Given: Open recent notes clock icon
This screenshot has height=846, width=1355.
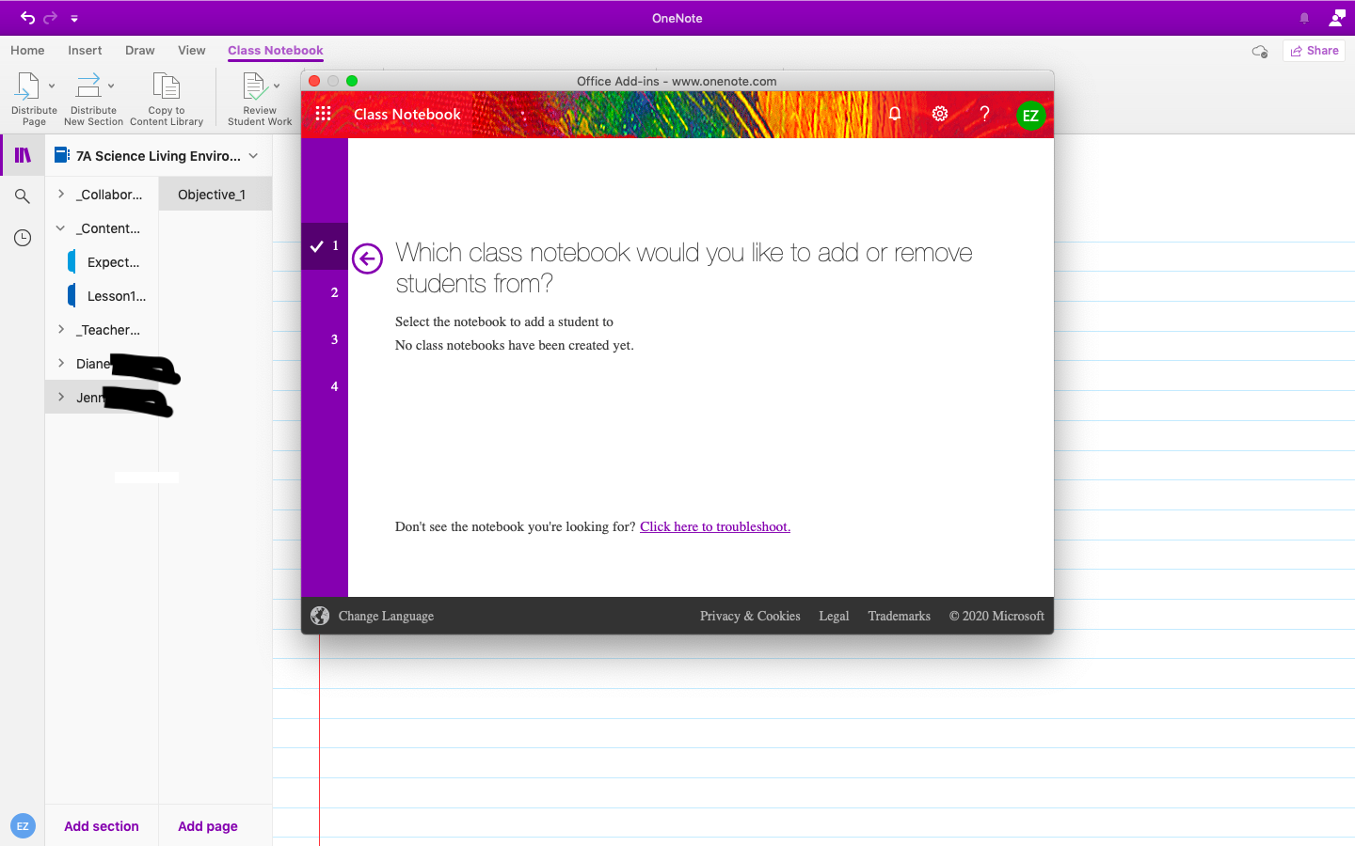Looking at the screenshot, I should pyautogui.click(x=23, y=238).
